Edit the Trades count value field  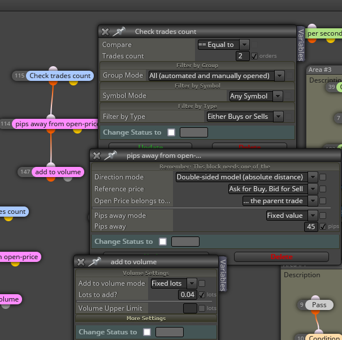pyautogui.click(x=243, y=56)
